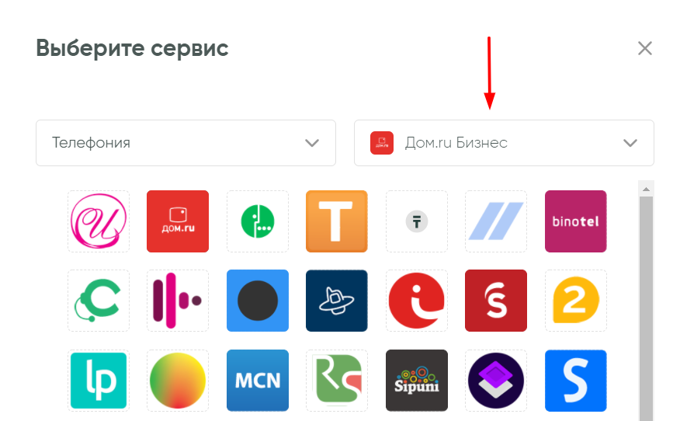Open the Телефония category dropdown
This screenshot has width=680, height=421.
[x=186, y=143]
